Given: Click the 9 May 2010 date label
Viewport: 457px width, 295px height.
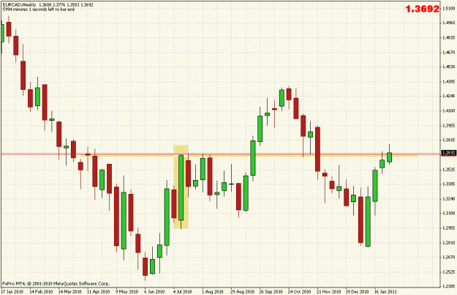Looking at the screenshot, I should (126, 292).
